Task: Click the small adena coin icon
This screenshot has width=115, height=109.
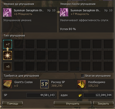Action: [x=80, y=95]
